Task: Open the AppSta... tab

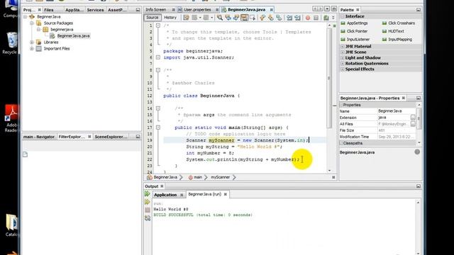Action: pyautogui.click(x=74, y=10)
